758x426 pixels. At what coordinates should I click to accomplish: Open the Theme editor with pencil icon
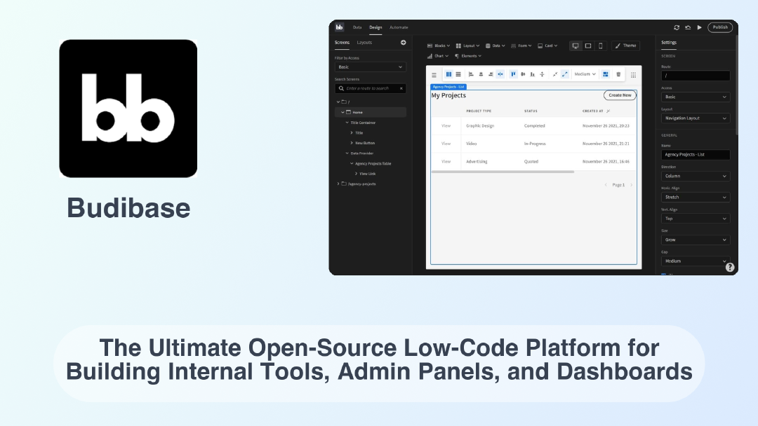click(x=626, y=46)
